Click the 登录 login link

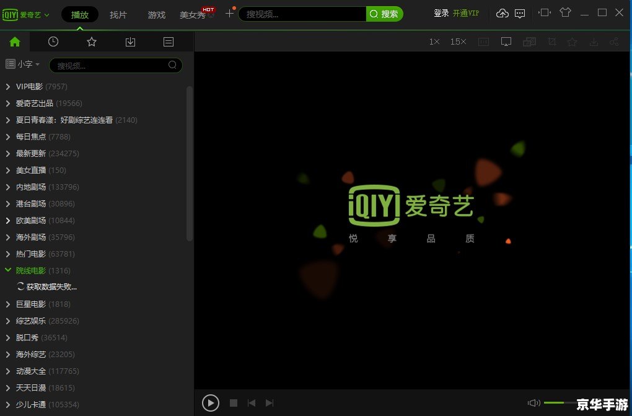point(441,13)
